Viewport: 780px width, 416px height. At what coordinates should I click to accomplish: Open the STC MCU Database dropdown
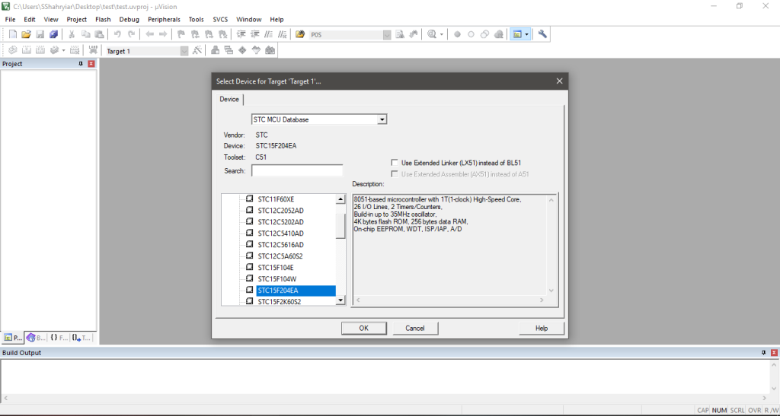click(x=382, y=119)
